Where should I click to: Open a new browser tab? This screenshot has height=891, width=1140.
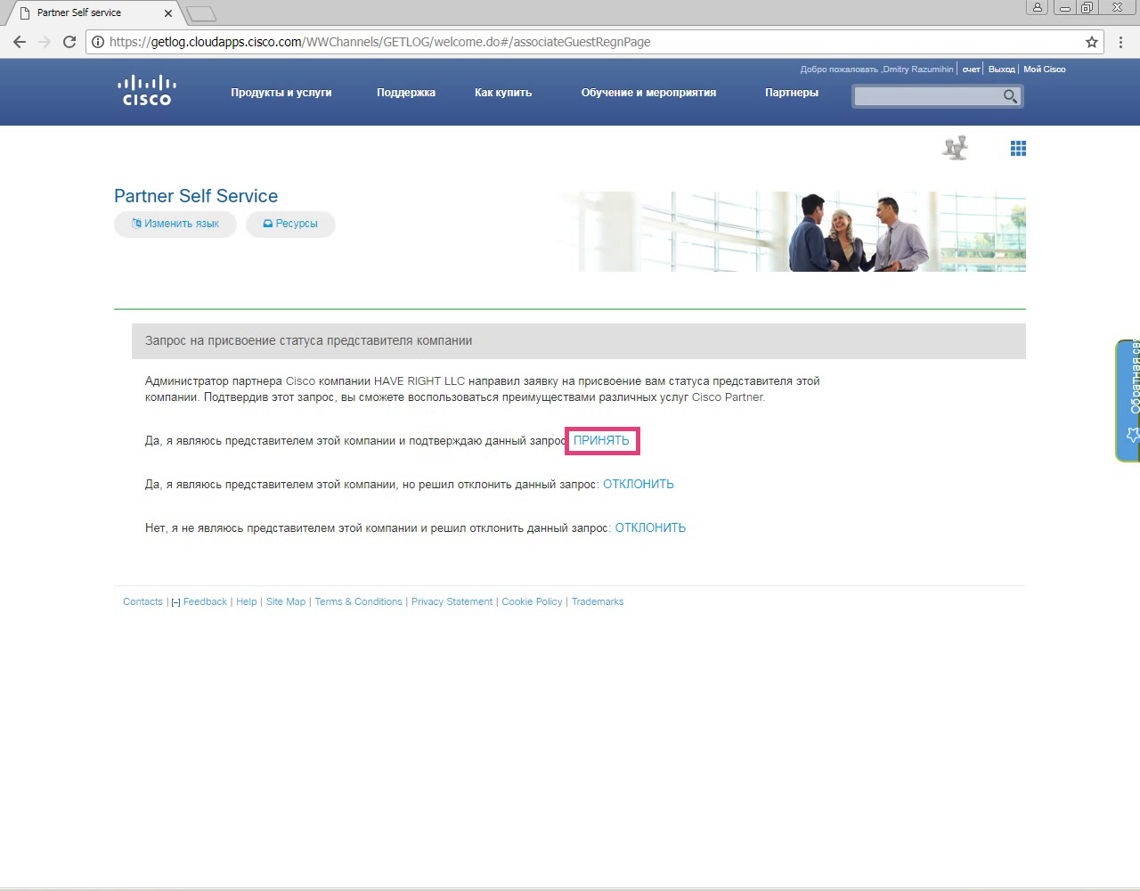202,13
